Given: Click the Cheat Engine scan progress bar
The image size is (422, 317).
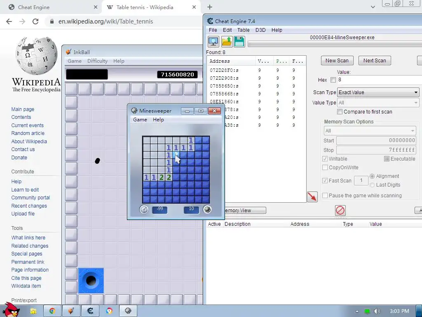Looking at the screenshot, I should click(x=335, y=44).
